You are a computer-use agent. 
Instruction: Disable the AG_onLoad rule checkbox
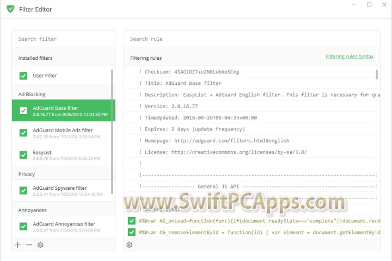131,221
